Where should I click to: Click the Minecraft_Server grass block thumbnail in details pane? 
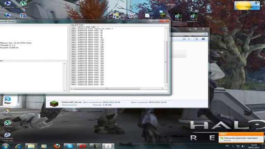click(x=54, y=103)
